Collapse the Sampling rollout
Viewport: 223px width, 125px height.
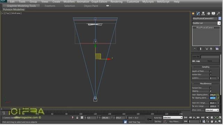click(206, 67)
